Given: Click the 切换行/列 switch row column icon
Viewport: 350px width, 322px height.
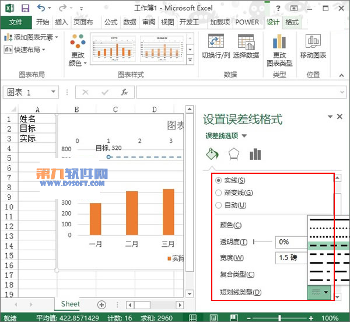Looking at the screenshot, I should (216, 41).
